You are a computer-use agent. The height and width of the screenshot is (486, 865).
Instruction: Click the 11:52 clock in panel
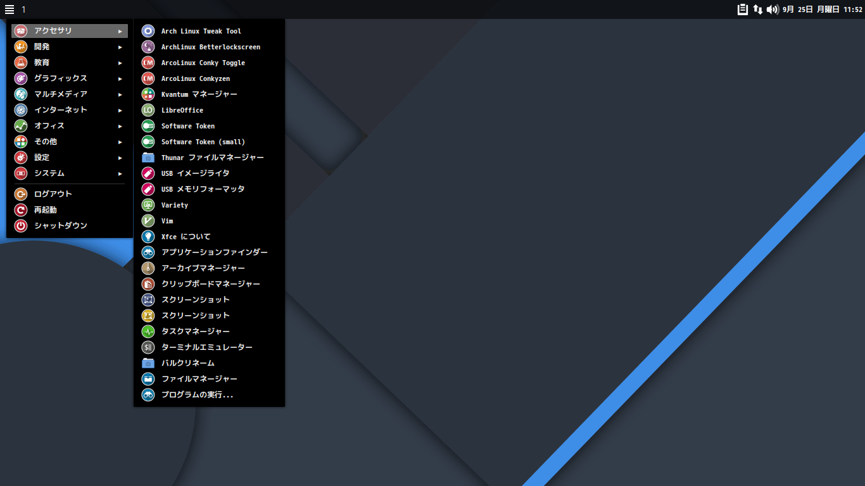tap(853, 9)
